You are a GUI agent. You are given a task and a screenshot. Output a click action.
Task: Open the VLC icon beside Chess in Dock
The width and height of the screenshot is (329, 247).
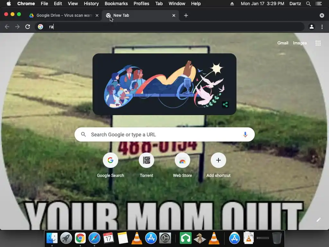point(214,238)
